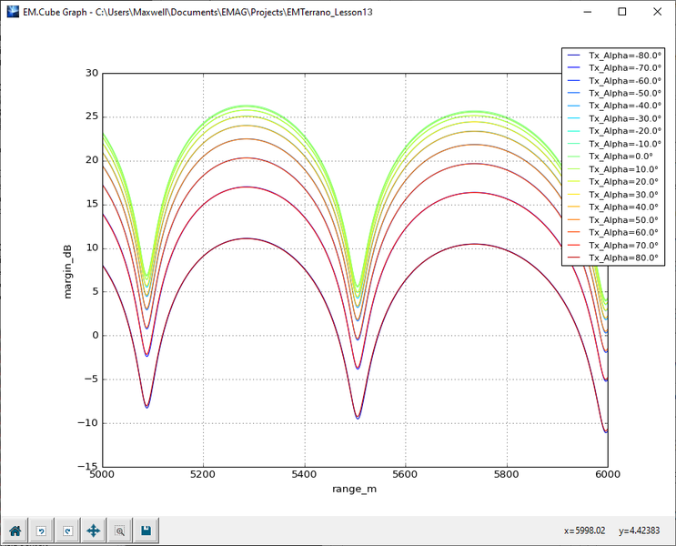The image size is (676, 546).
Task: Select the Zoom to rectangle tool
Action: (x=119, y=531)
